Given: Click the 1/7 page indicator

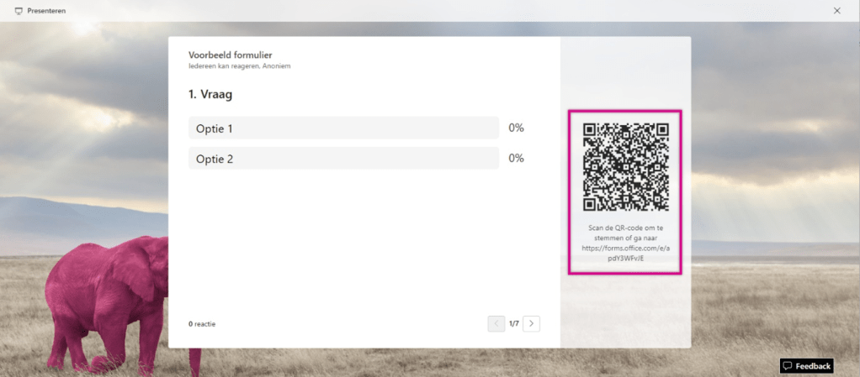Looking at the screenshot, I should (x=514, y=323).
